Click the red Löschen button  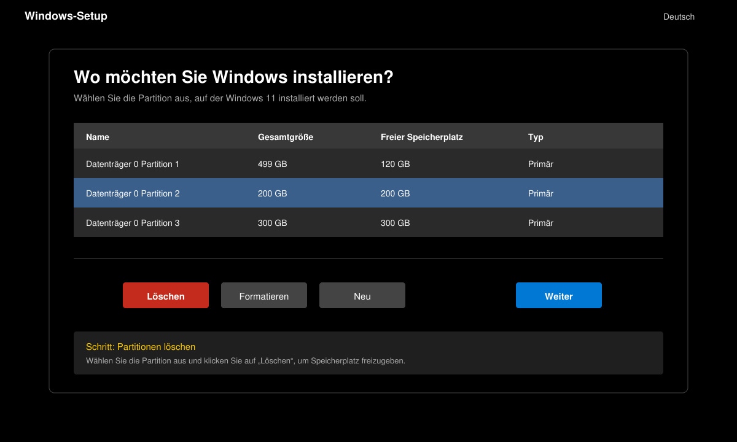166,295
